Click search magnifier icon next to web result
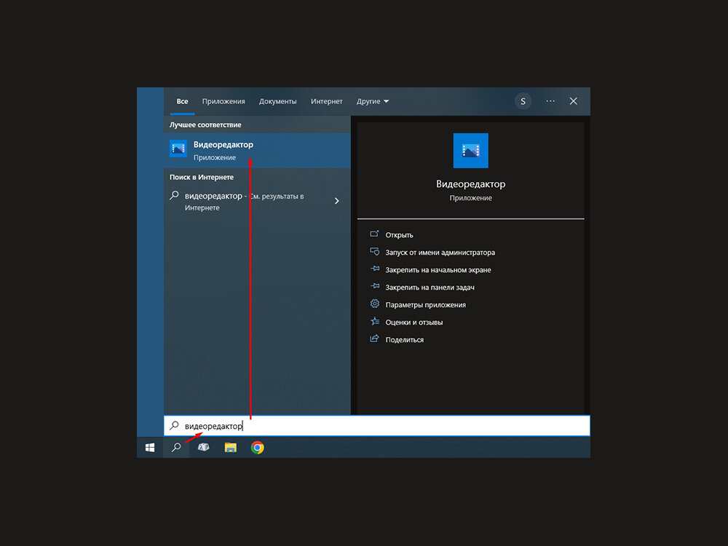This screenshot has width=728, height=546. [174, 195]
